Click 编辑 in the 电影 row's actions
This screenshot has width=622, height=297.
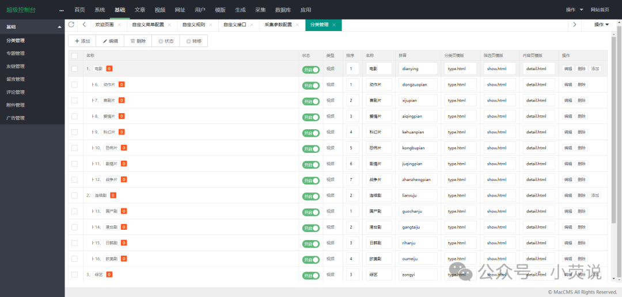568,69
